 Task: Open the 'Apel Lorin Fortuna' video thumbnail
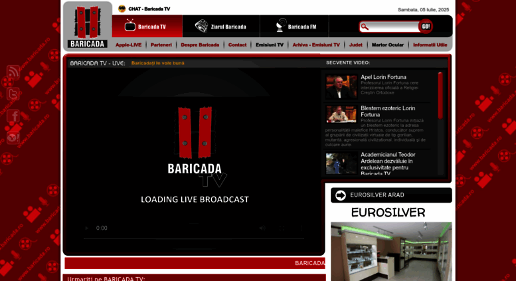[341, 87]
